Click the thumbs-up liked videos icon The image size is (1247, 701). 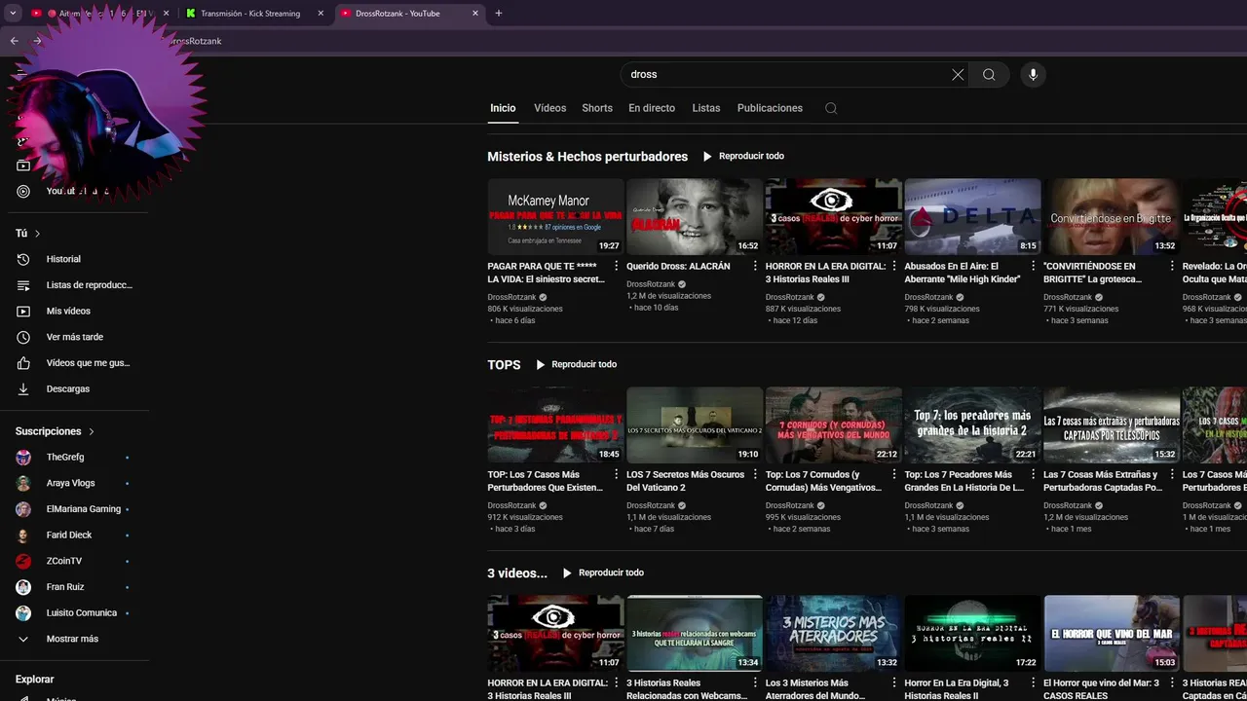[23, 363]
